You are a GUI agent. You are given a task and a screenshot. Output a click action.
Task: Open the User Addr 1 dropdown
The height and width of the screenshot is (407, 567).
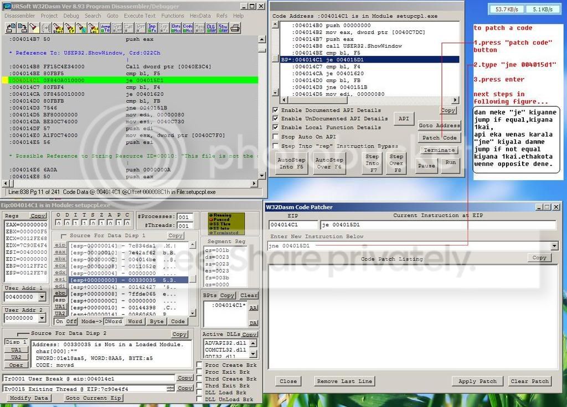tap(42, 297)
